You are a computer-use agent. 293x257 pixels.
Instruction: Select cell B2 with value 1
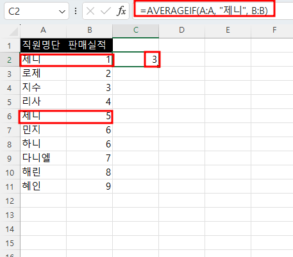click(x=90, y=60)
